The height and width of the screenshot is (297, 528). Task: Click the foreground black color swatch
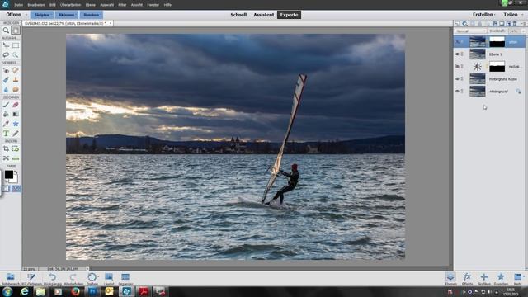click(9, 174)
